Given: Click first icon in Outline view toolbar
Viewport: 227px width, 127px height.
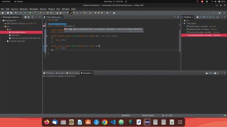Looking at the screenshot, I should pos(198,17).
